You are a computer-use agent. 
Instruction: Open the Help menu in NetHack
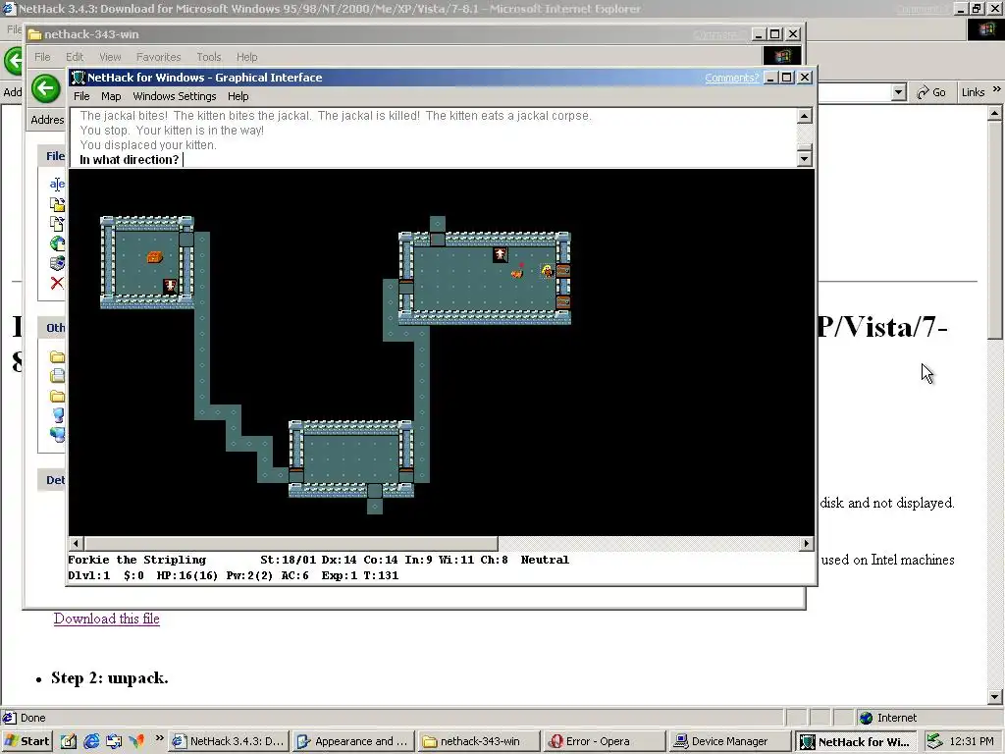pyautogui.click(x=238, y=96)
